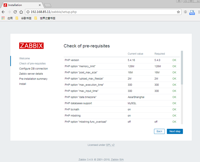
Task: Click current value '5.4.16'
Action: [x=131, y=60]
